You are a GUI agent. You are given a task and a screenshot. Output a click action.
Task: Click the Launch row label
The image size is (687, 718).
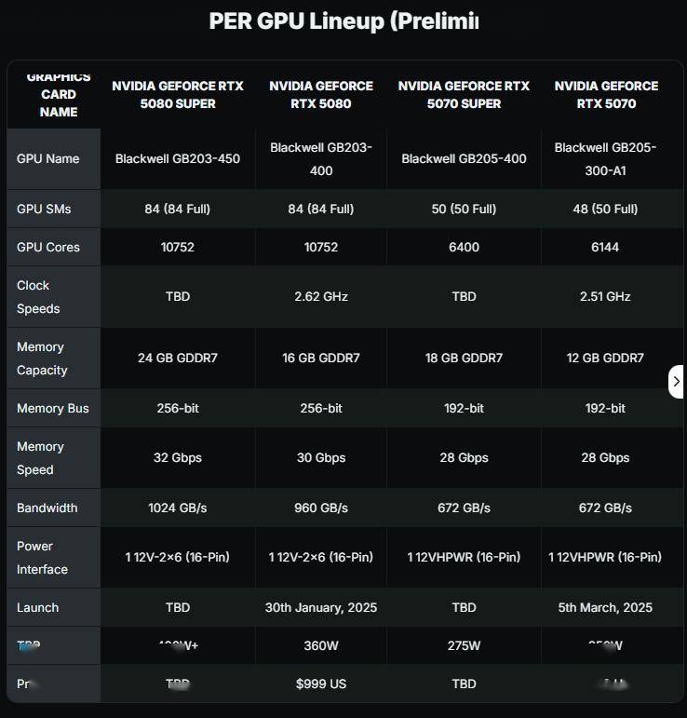coord(37,607)
